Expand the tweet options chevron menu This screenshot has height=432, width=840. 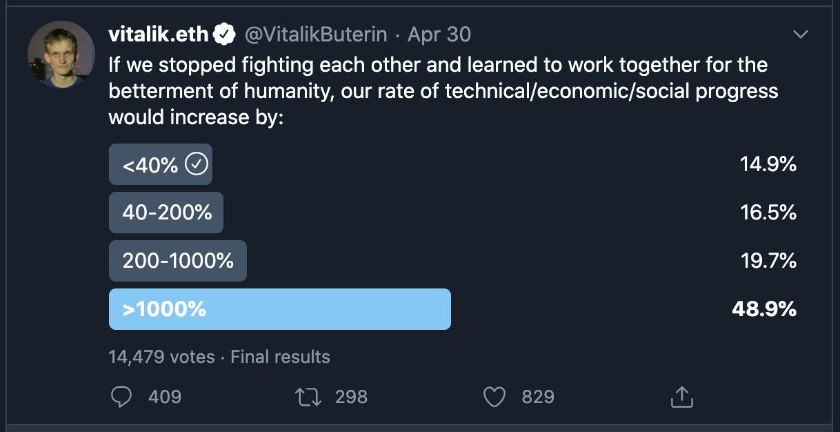point(800,35)
